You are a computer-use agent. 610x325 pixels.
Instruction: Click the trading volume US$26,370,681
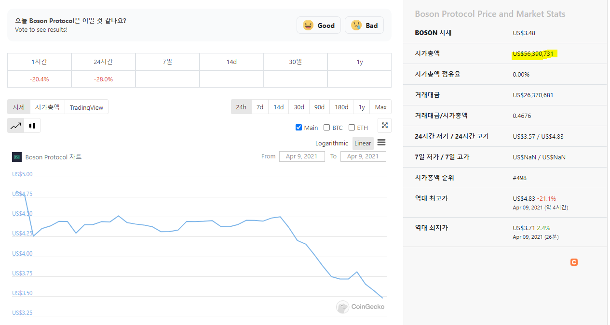(x=533, y=95)
